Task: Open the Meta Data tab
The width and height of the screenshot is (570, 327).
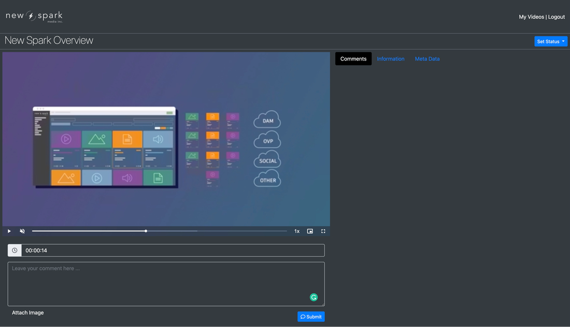Action: [x=427, y=59]
